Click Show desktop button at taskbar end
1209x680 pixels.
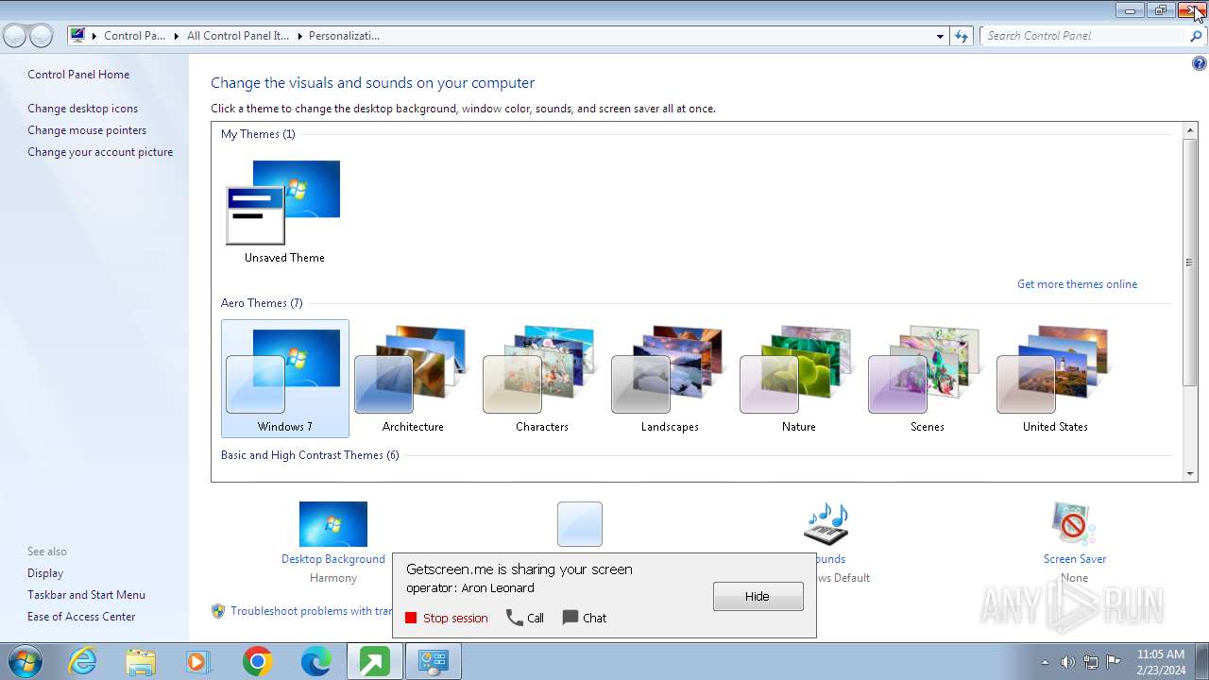click(x=1201, y=662)
